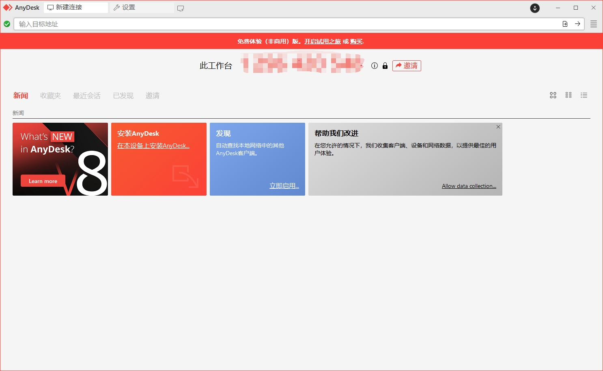603x371 pixels.
Task: Click the 开启试用之旅 link
Action: pos(323,41)
